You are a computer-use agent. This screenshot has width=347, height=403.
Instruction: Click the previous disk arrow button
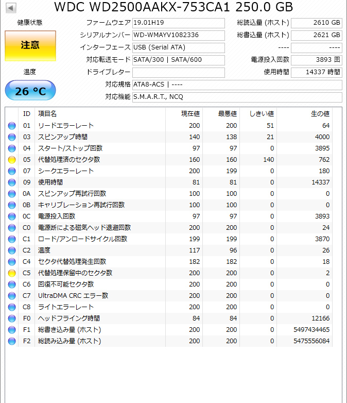click(x=10, y=8)
